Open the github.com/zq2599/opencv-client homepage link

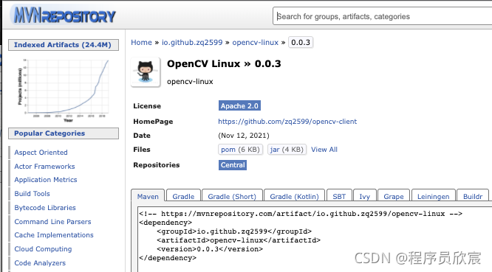pyautogui.click(x=287, y=122)
